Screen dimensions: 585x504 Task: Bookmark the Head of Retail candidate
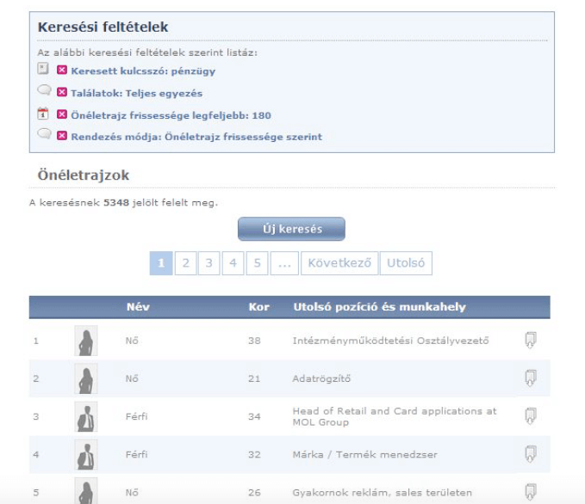tap(531, 416)
